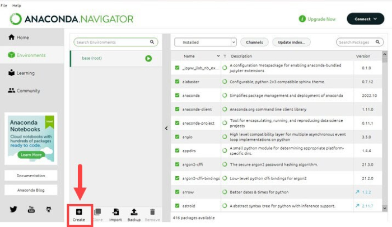This screenshot has width=392, height=227.
Task: Click the Search Environments input field
Action: click(x=116, y=42)
